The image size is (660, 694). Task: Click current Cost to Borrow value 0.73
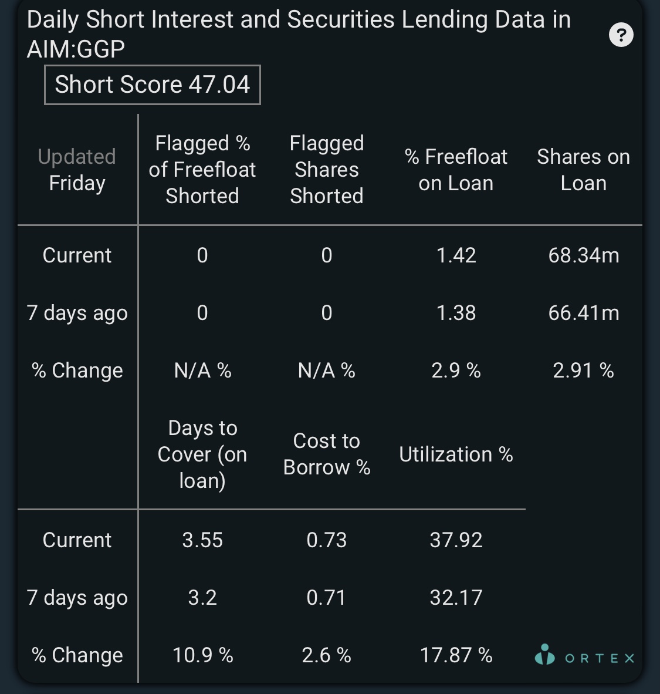pyautogui.click(x=326, y=540)
